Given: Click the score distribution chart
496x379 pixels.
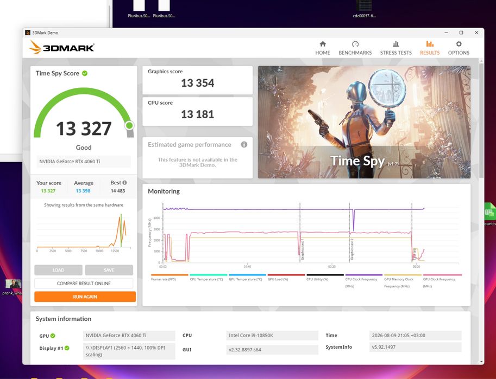Looking at the screenshot, I should pos(84,232).
